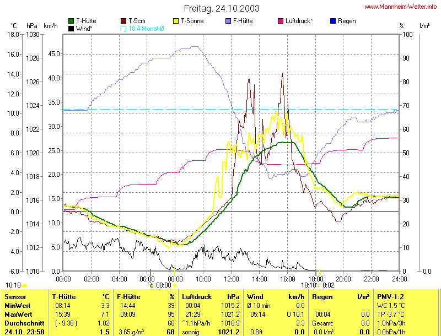Click the yellow T-Sonne legend square
441x336 pixels.
[176, 21]
